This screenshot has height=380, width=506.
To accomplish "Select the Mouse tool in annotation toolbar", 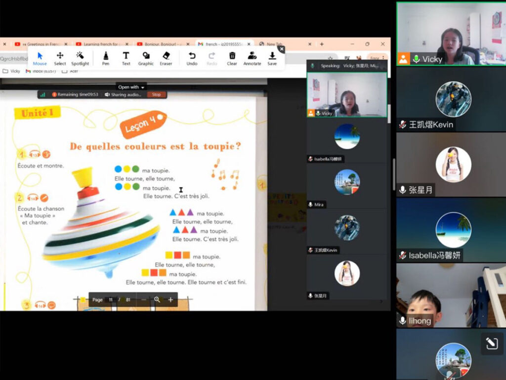I will pos(40,59).
